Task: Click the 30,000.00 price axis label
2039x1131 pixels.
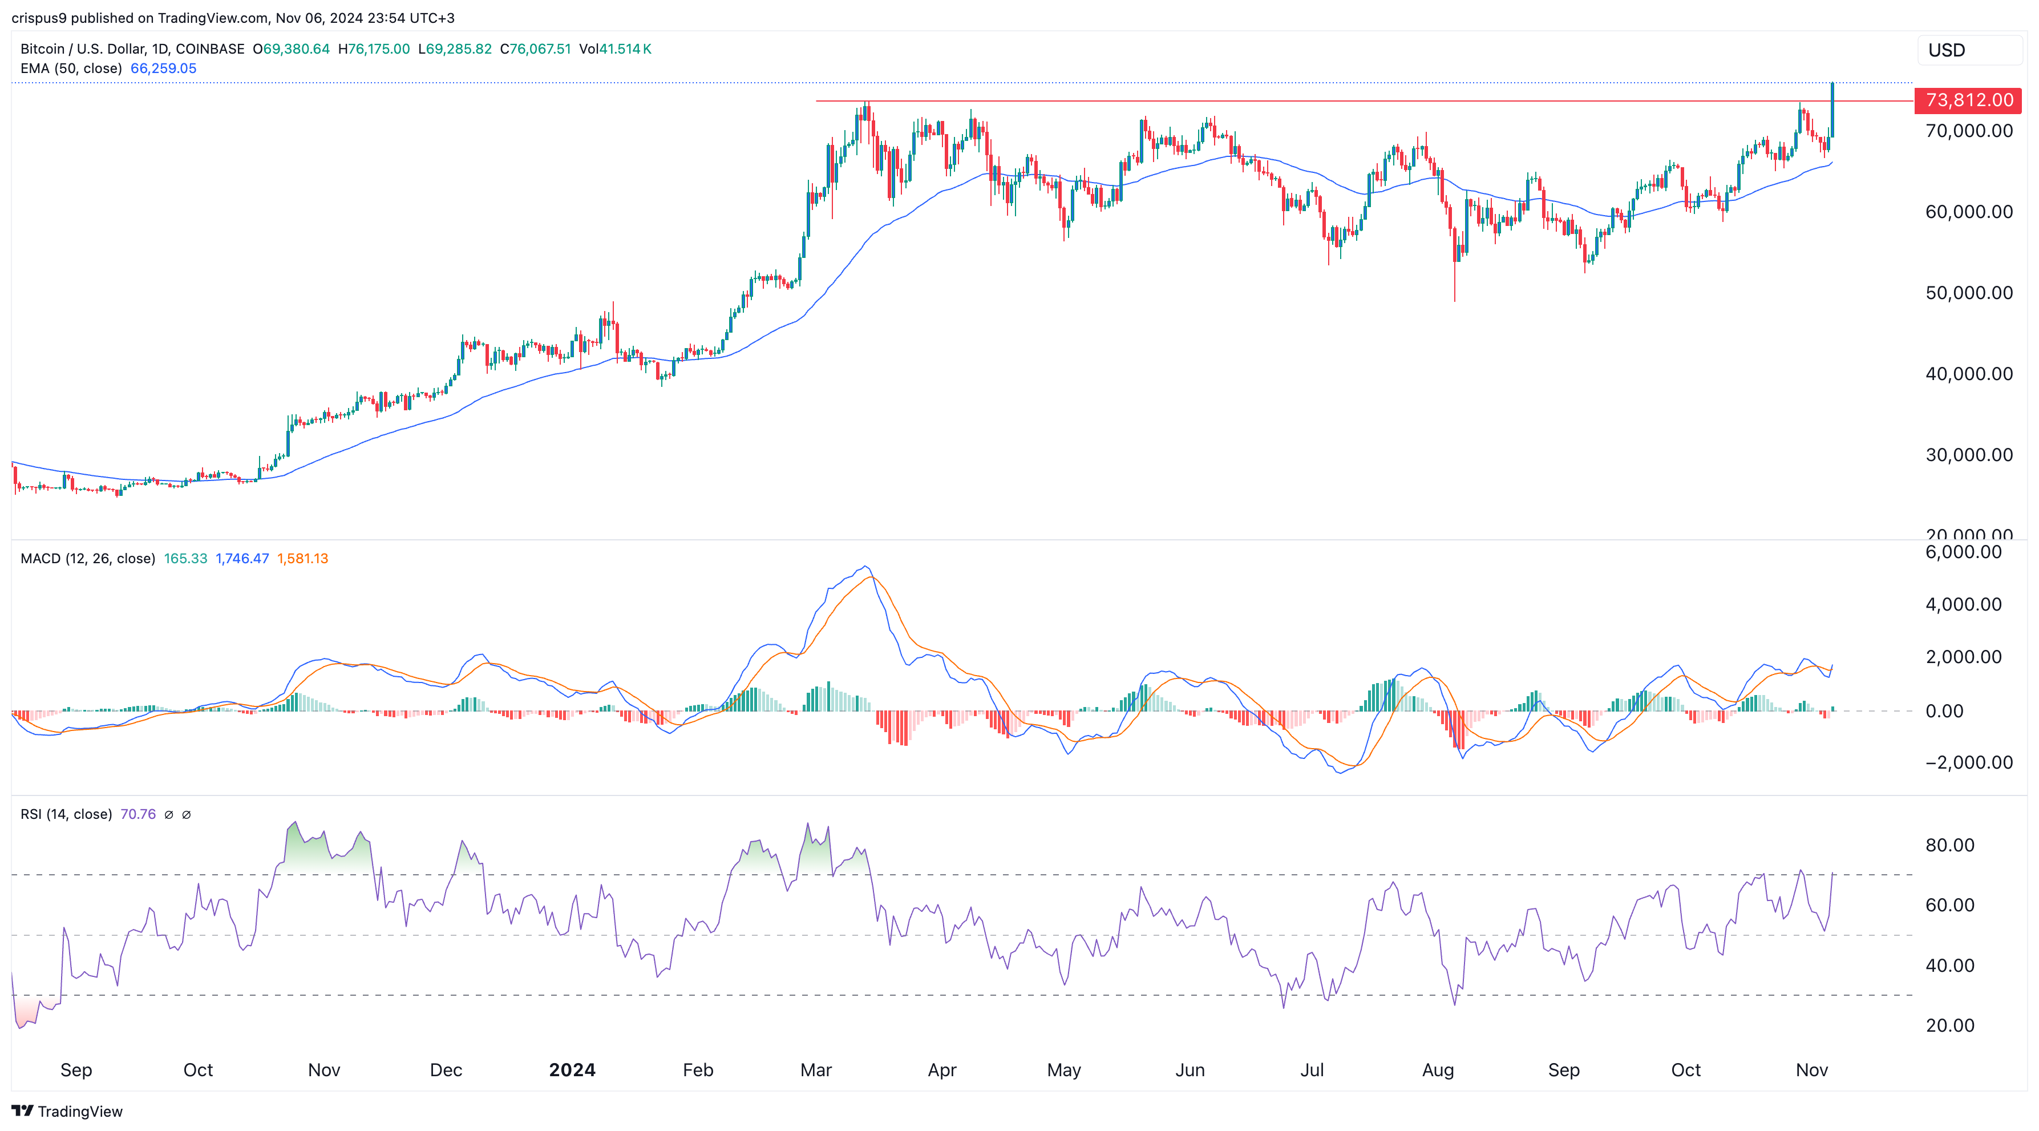Action: click(x=1969, y=454)
